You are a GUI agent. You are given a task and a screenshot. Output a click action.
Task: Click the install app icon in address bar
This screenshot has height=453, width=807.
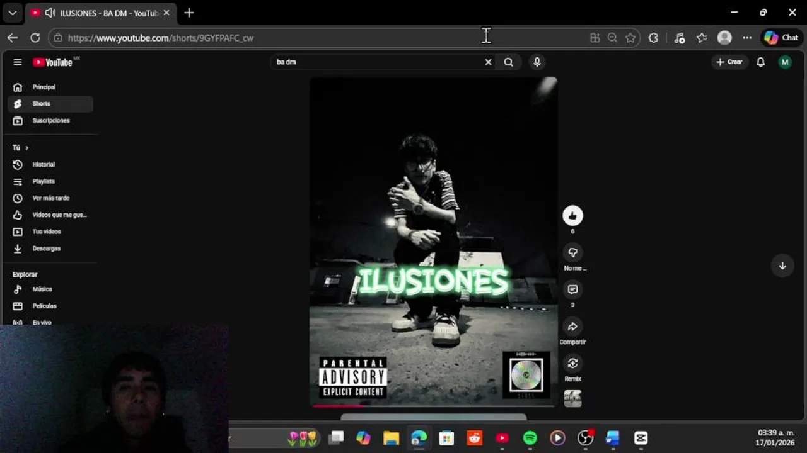pos(595,38)
